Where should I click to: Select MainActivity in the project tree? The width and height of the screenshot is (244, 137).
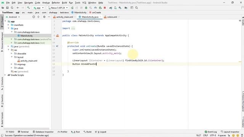(x=26, y=36)
